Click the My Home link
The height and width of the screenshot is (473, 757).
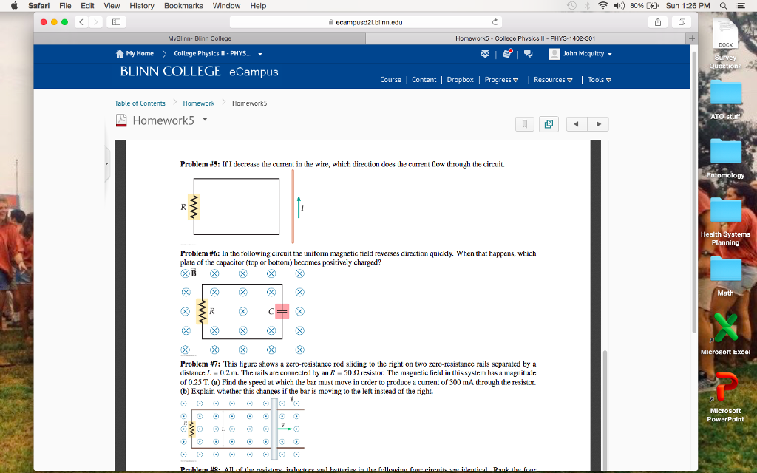[x=140, y=53]
